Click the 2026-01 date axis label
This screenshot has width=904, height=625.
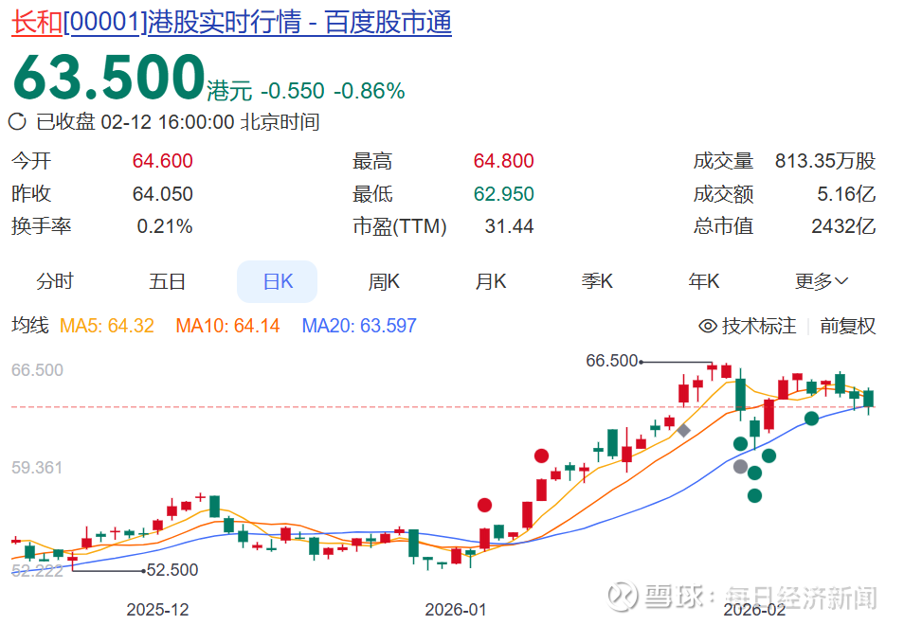[456, 610]
